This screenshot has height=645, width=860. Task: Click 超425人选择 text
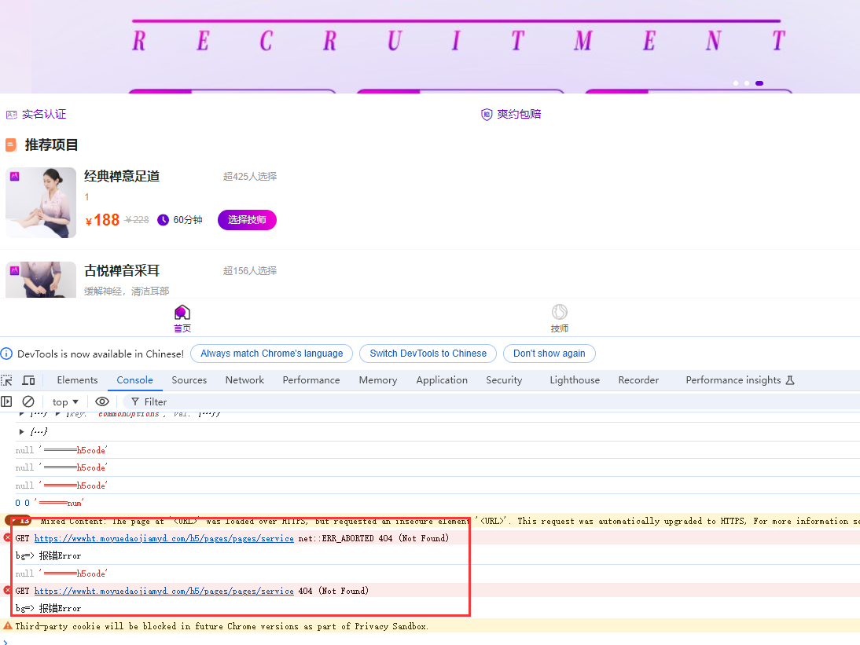[x=249, y=177]
